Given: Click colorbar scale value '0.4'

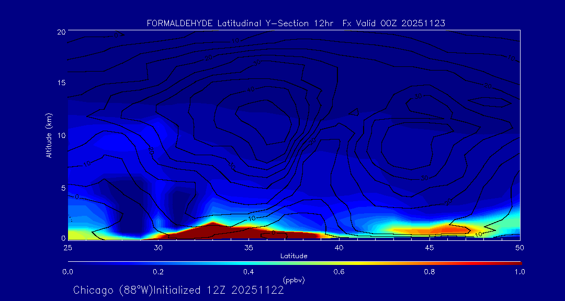Looking at the screenshot, I should 249,272.
